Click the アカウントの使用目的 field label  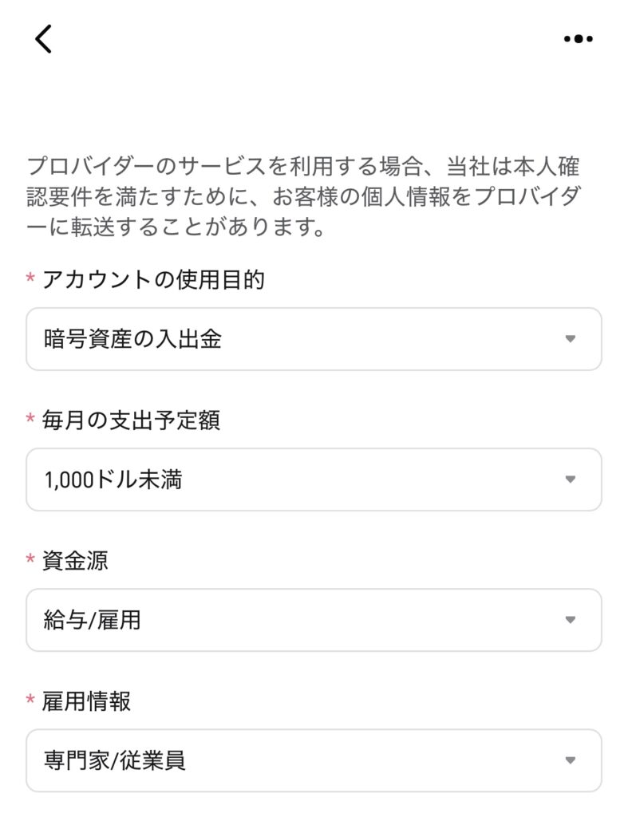[x=152, y=280]
